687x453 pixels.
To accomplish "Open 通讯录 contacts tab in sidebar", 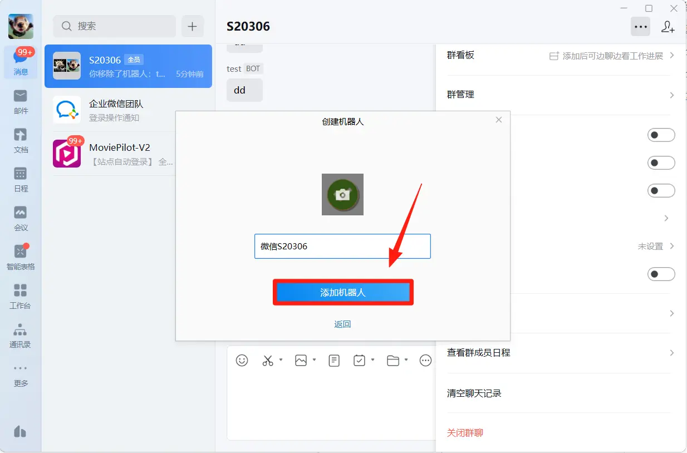I will click(21, 335).
